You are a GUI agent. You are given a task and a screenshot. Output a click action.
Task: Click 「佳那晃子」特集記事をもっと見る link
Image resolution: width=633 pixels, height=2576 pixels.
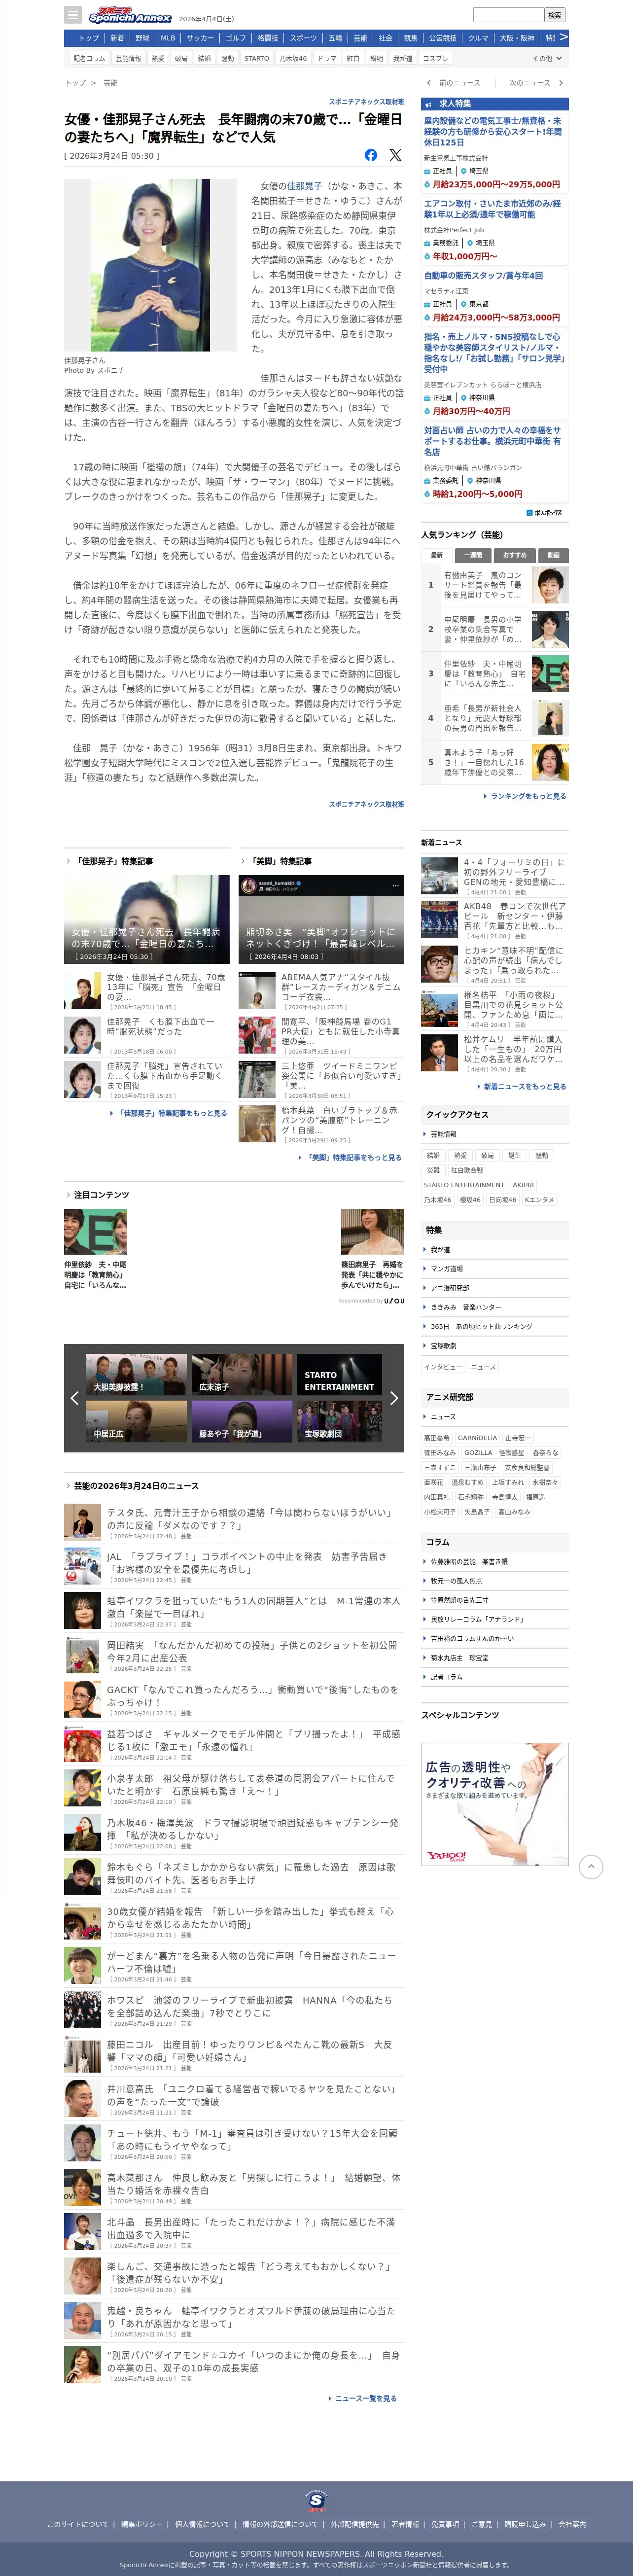[171, 1113]
